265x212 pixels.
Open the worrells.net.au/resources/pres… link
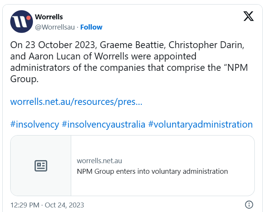(76, 102)
